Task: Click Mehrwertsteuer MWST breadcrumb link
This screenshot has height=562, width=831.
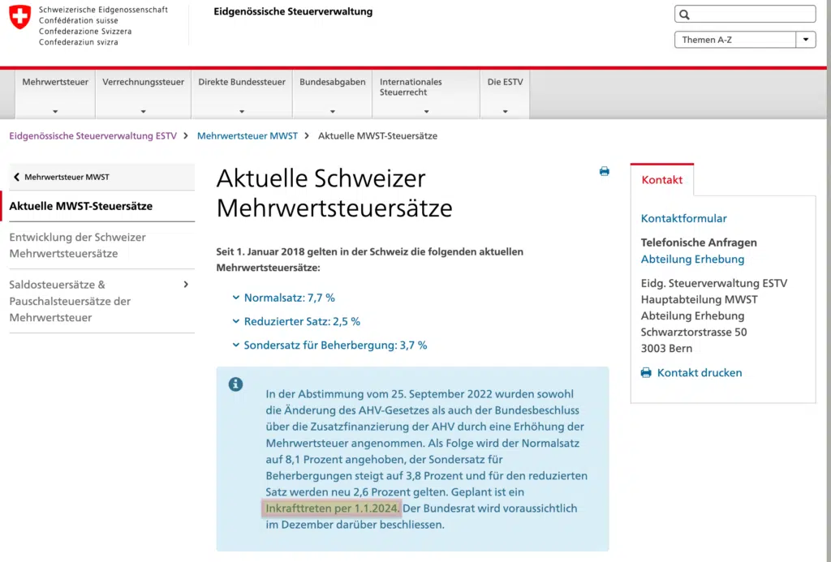Action: coord(247,136)
